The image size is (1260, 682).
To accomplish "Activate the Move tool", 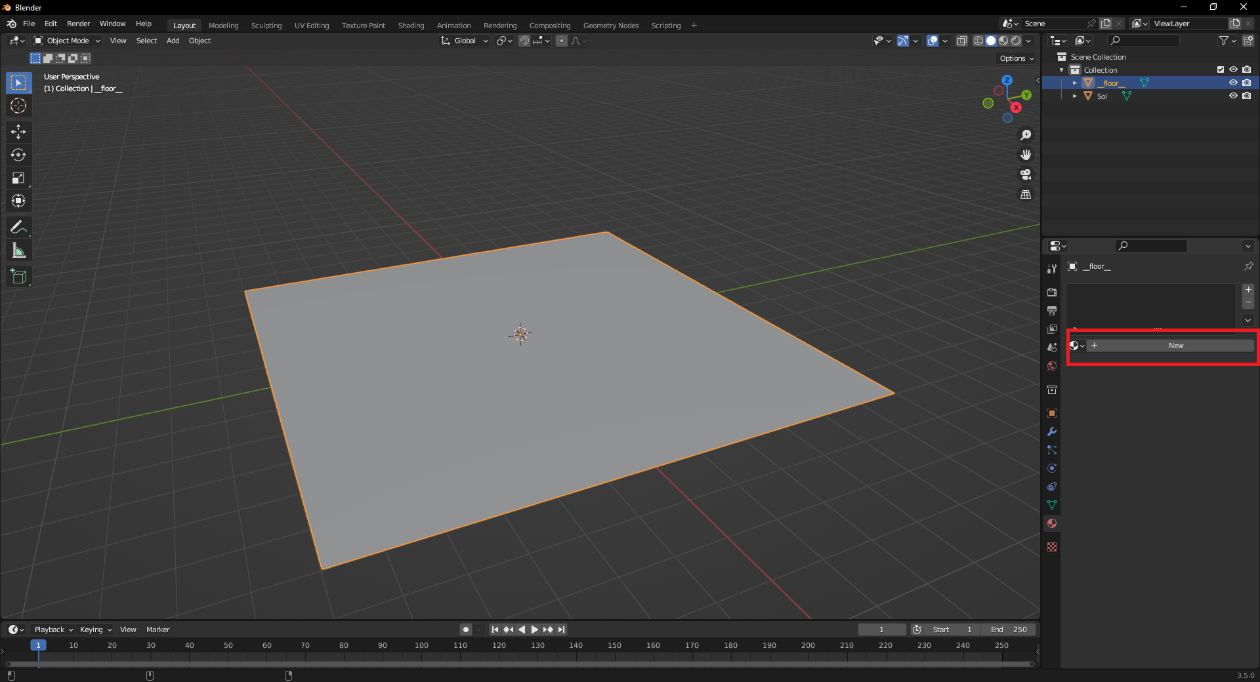I will coord(18,132).
